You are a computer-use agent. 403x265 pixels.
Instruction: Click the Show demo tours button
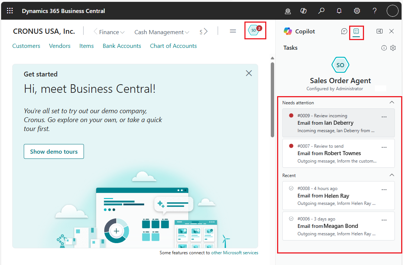(x=53, y=151)
